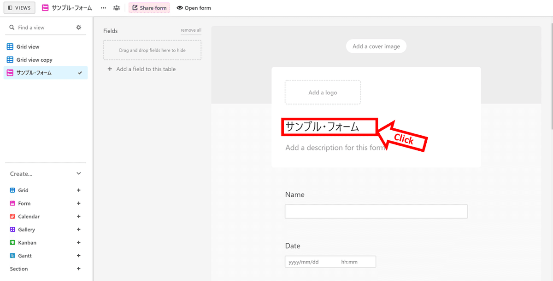Viewport: 553px width, 281px height.
Task: Add a new Kanban view
Action: 78,243
